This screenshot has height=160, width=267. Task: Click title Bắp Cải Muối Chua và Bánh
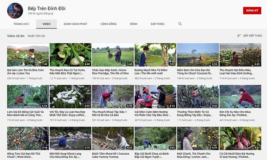click(x=151, y=155)
